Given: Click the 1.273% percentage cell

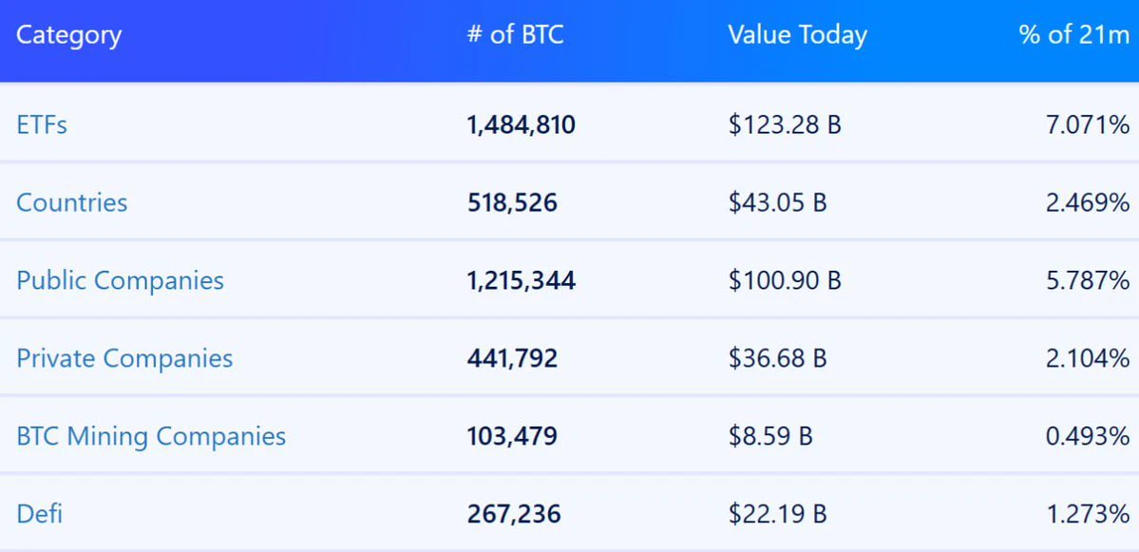Looking at the screenshot, I should 1088,514.
